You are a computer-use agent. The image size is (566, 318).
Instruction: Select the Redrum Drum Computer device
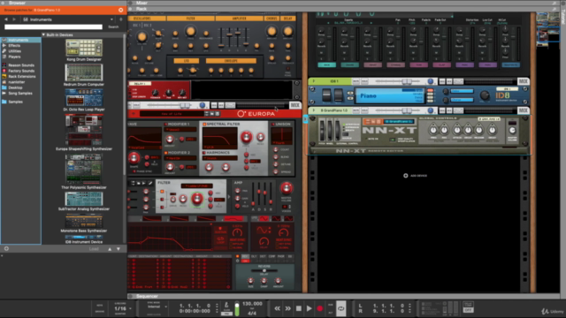[84, 75]
